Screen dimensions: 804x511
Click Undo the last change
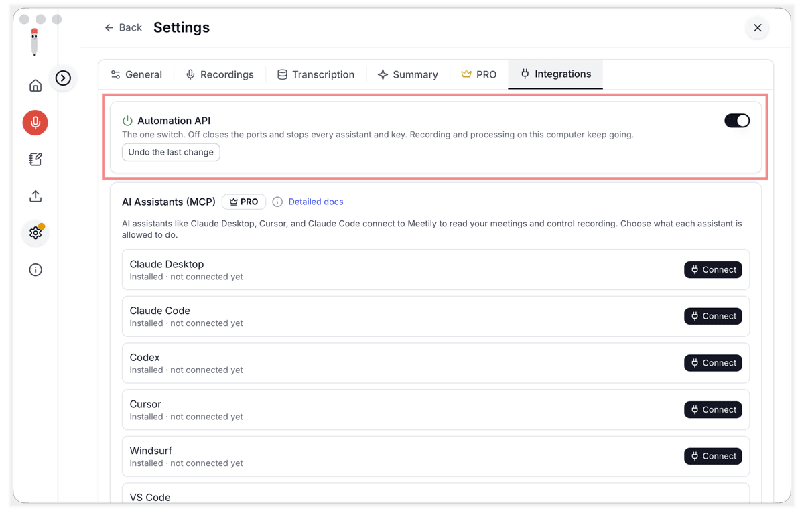171,152
